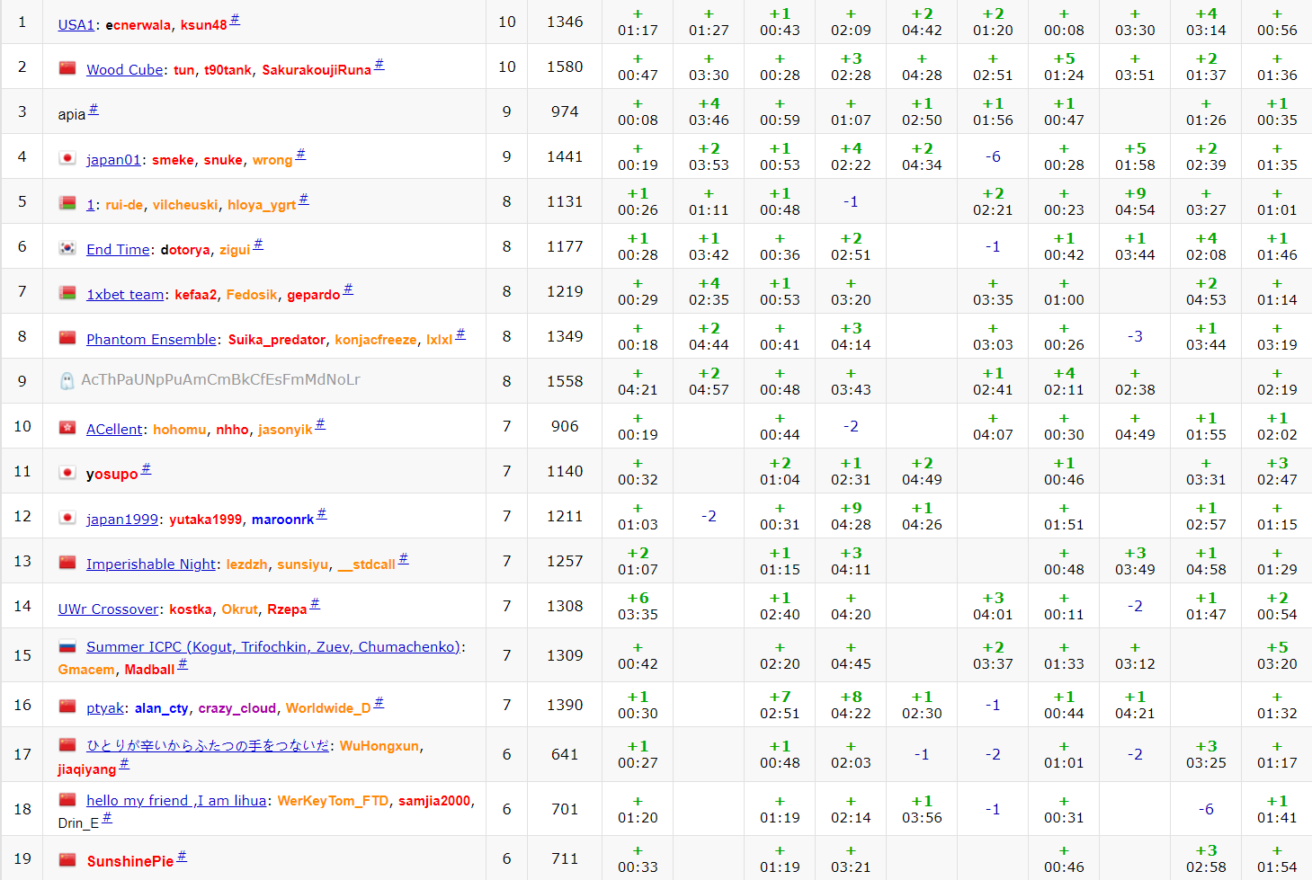This screenshot has height=880, width=1312.
Task: Click the Japan flag next to yosupo
Action: tap(67, 473)
